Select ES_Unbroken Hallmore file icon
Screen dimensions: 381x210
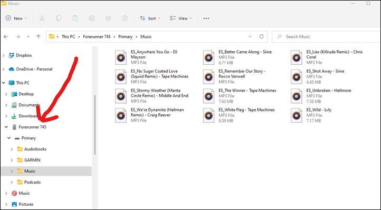(297, 96)
